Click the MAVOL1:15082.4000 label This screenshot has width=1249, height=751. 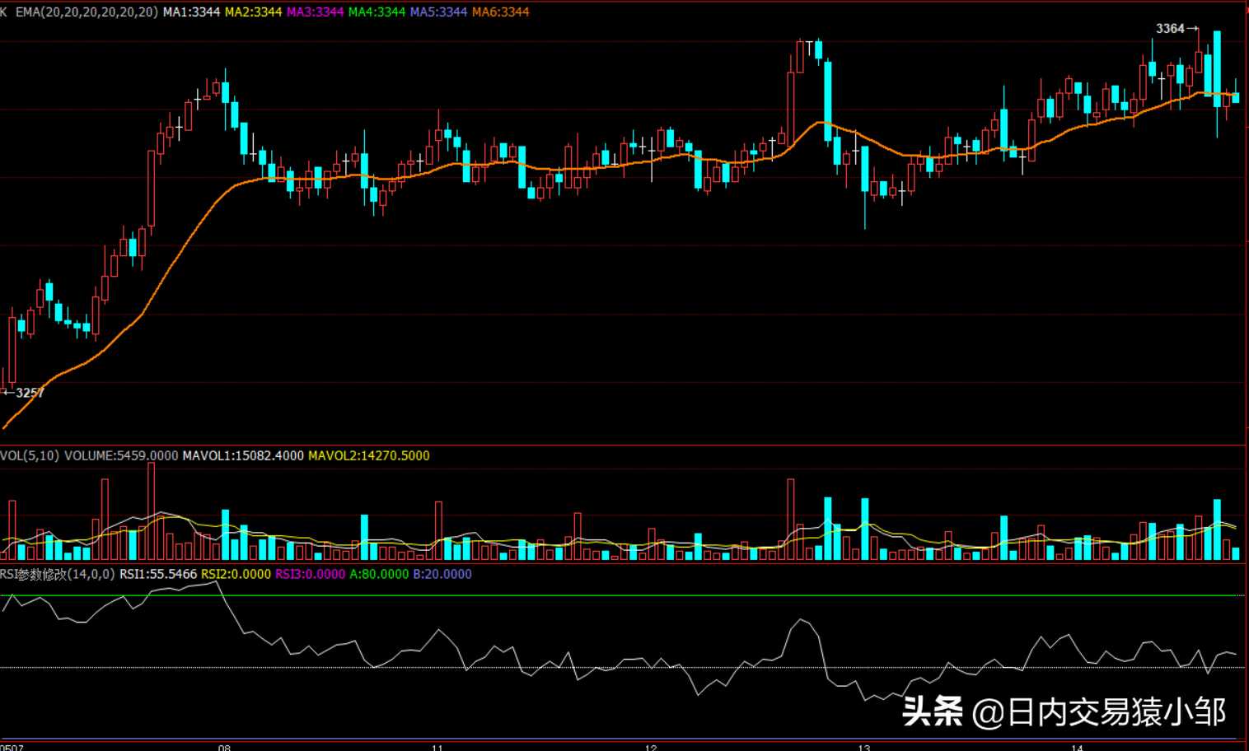click(x=243, y=455)
